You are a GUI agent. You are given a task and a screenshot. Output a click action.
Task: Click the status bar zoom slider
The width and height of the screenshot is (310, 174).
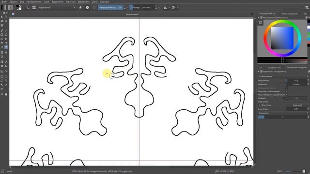point(294,171)
